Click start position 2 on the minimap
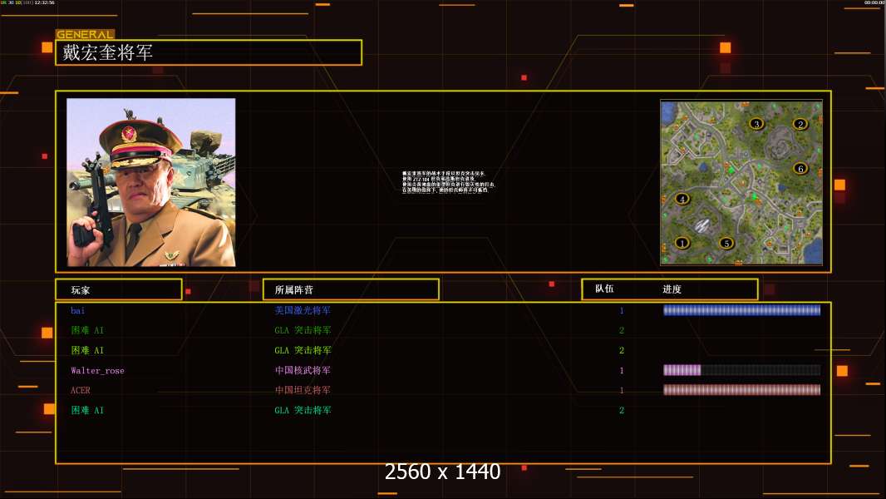886x499 pixels. point(800,124)
